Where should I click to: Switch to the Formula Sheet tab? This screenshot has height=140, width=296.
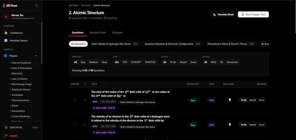[98, 33]
